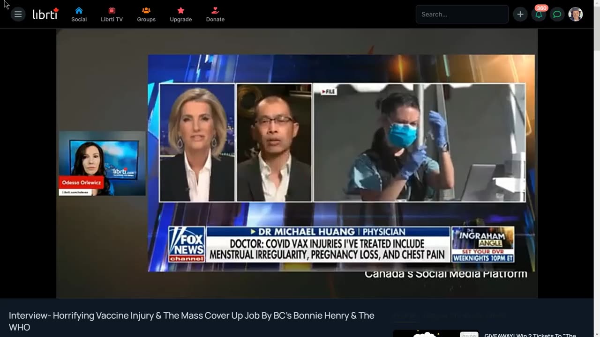Image resolution: width=600 pixels, height=337 pixels.
Task: Open the Donate page
Action: [215, 15]
